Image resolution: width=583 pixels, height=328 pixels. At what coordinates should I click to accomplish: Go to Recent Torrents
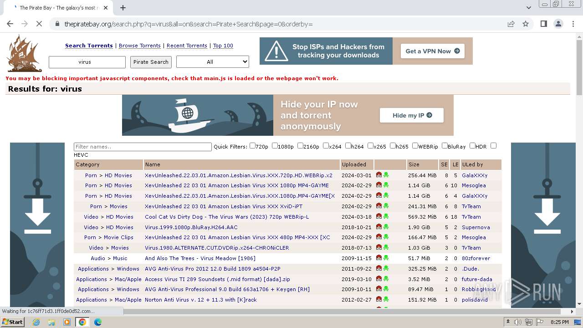pyautogui.click(x=187, y=46)
